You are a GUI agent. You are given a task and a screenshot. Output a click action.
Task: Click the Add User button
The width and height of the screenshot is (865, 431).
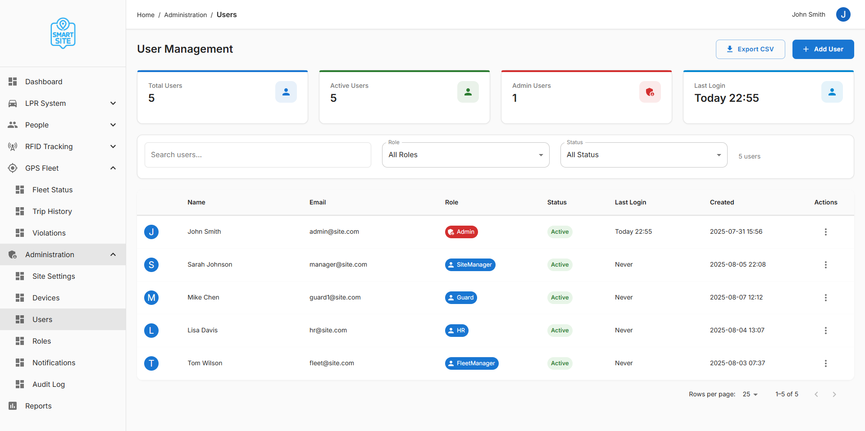[x=823, y=49]
